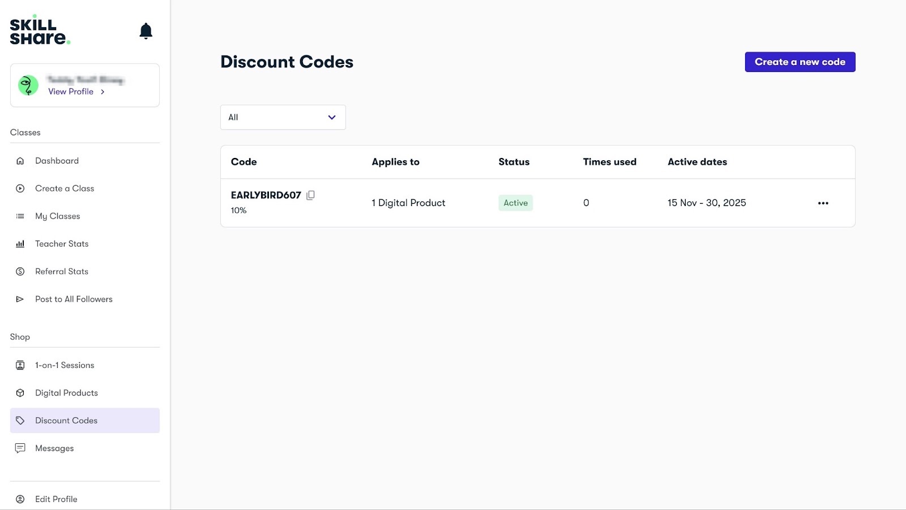Click the Status column header

tap(514, 162)
